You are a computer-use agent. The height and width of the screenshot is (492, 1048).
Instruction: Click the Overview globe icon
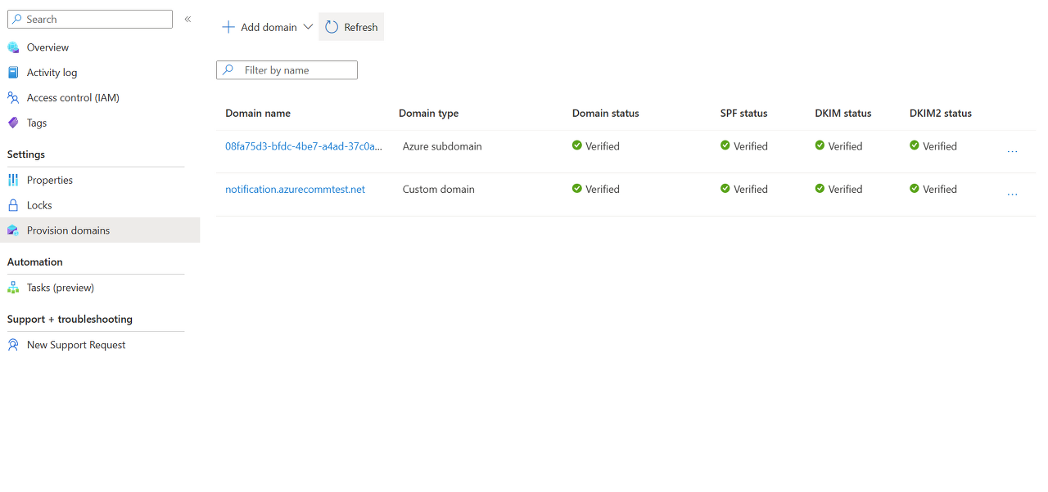[x=13, y=47]
